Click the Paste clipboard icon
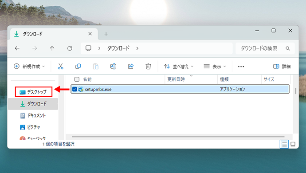Screen dimensions: 306x173 point(96,67)
